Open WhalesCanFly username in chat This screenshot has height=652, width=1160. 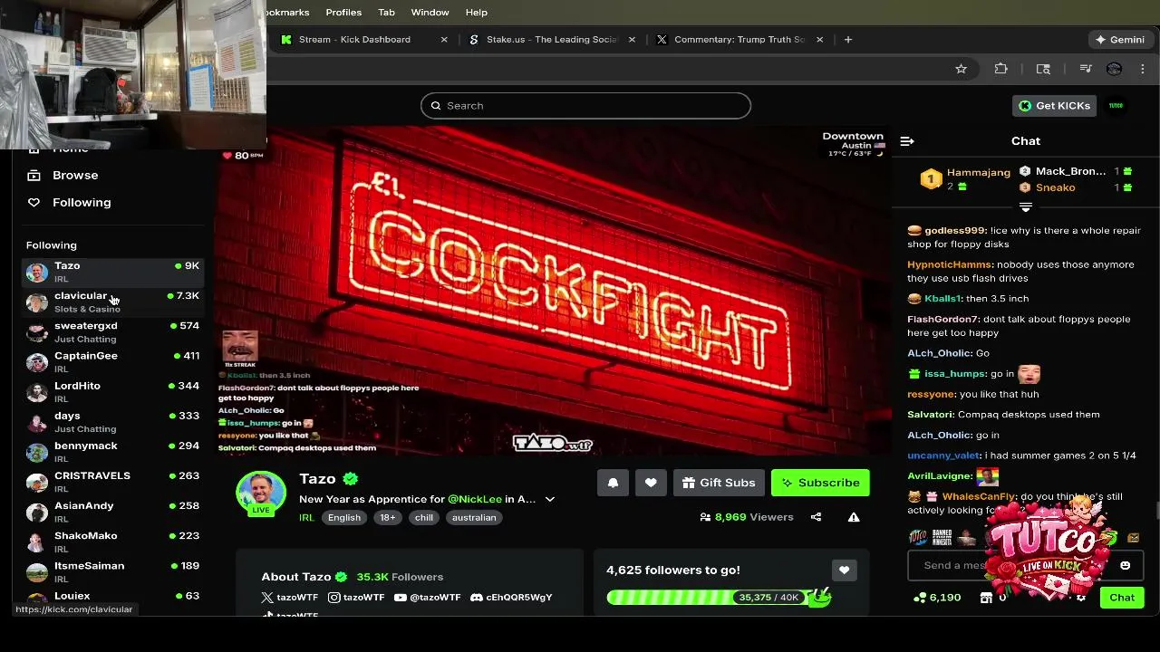(x=978, y=497)
